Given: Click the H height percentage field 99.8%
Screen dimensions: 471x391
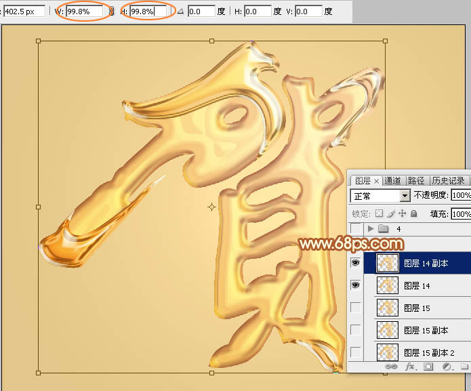Looking at the screenshot, I should pos(148,12).
